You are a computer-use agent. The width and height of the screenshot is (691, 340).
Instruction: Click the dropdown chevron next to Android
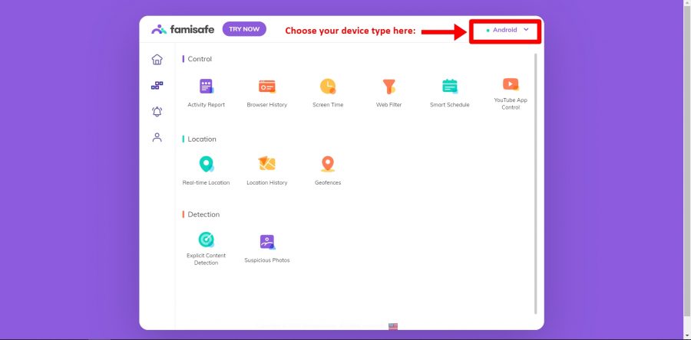coord(526,29)
